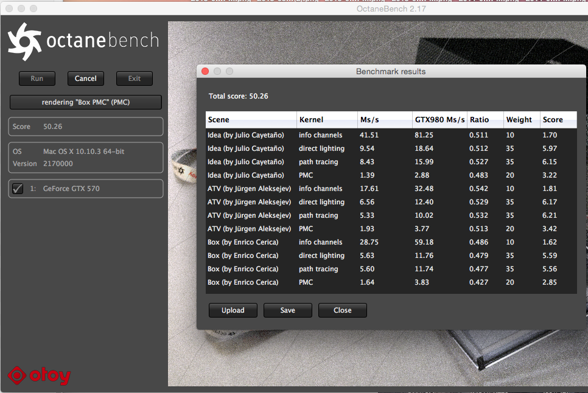The image size is (588, 393).
Task: Sort by the Kernel column header
Action: tap(327, 120)
